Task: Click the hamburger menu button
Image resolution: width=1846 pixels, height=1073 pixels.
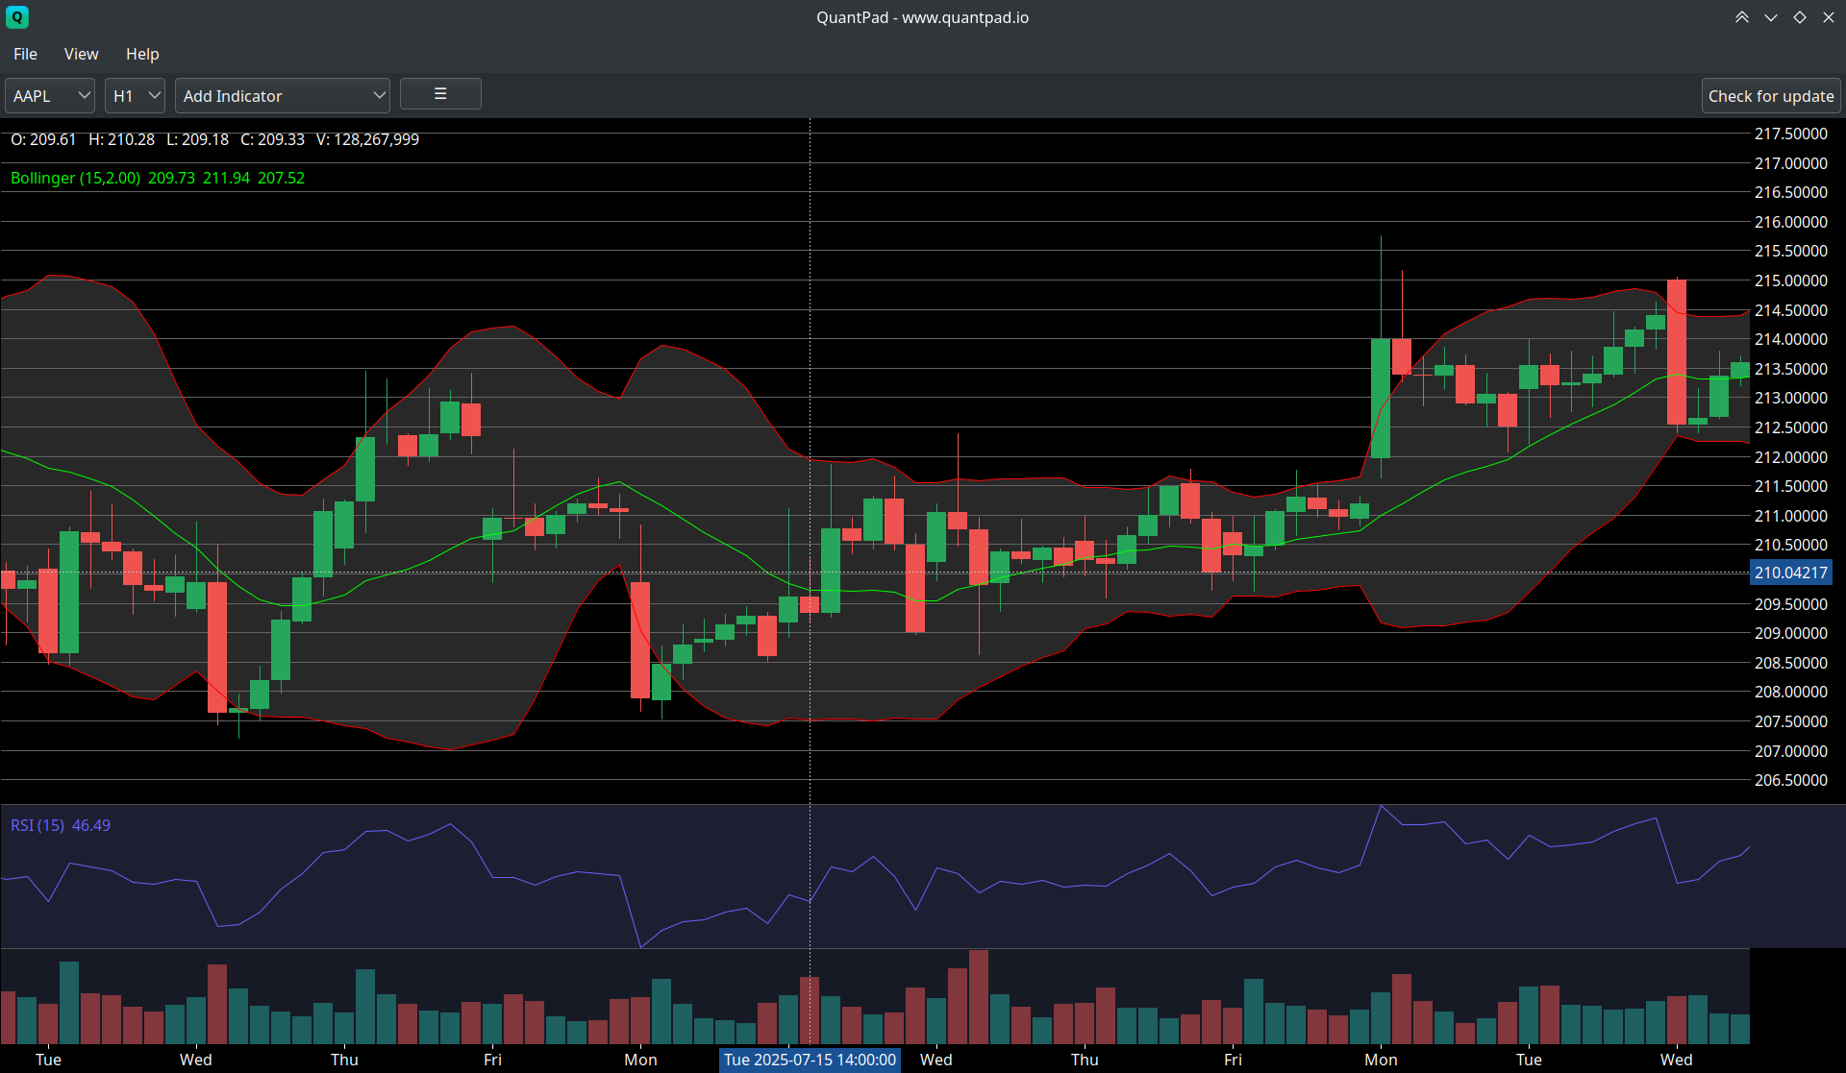Action: pos(440,94)
